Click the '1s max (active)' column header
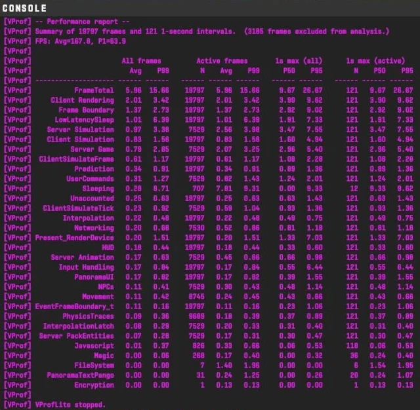 [x=375, y=61]
